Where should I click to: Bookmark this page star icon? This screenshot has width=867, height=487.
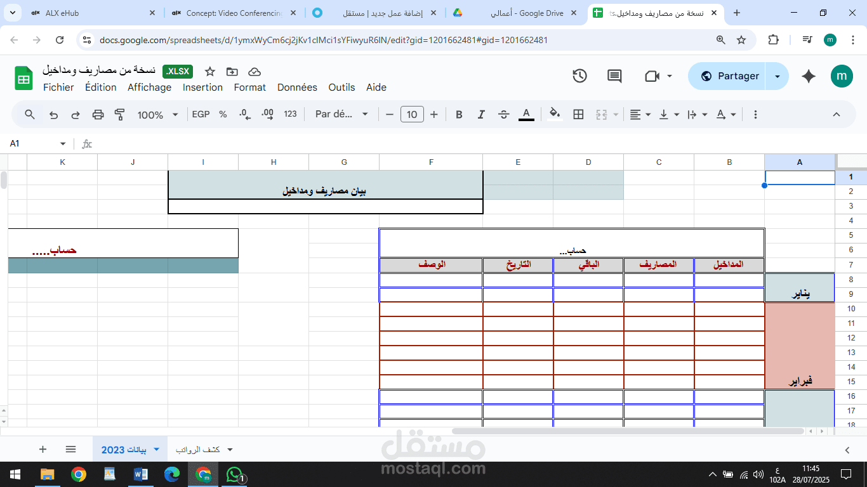pyautogui.click(x=741, y=40)
